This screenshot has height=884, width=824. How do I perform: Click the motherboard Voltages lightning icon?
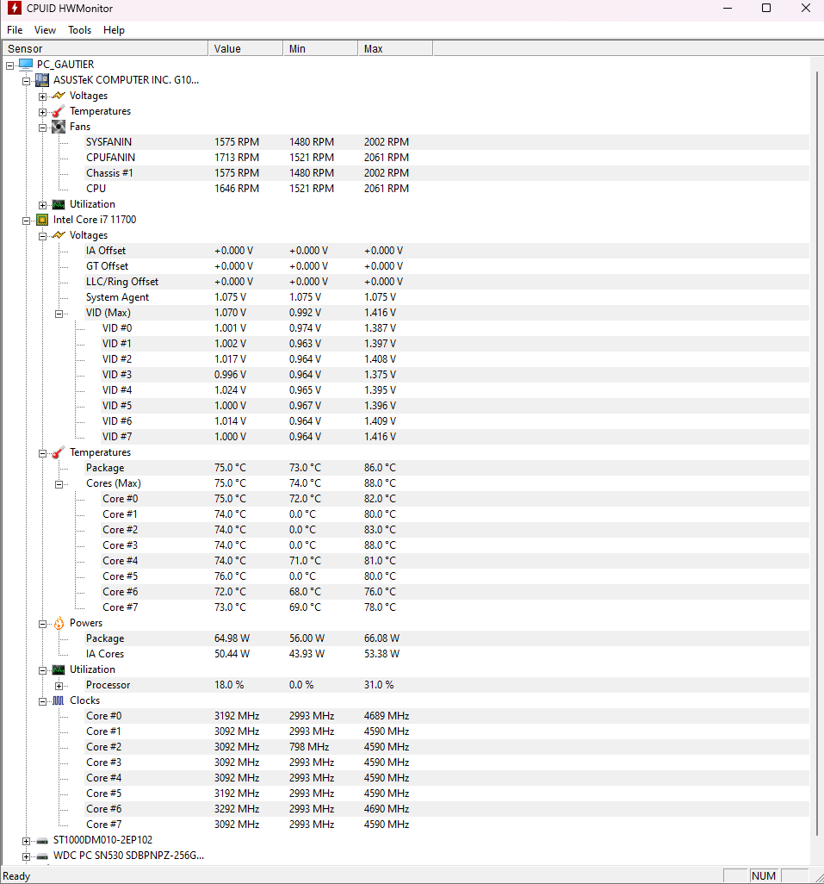pyautogui.click(x=59, y=96)
